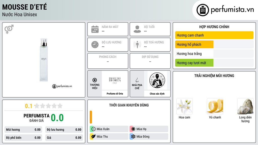This screenshot has height=145, width=258.
Task: Click the Mùi hương 0.00 score row
Action: [23, 130]
